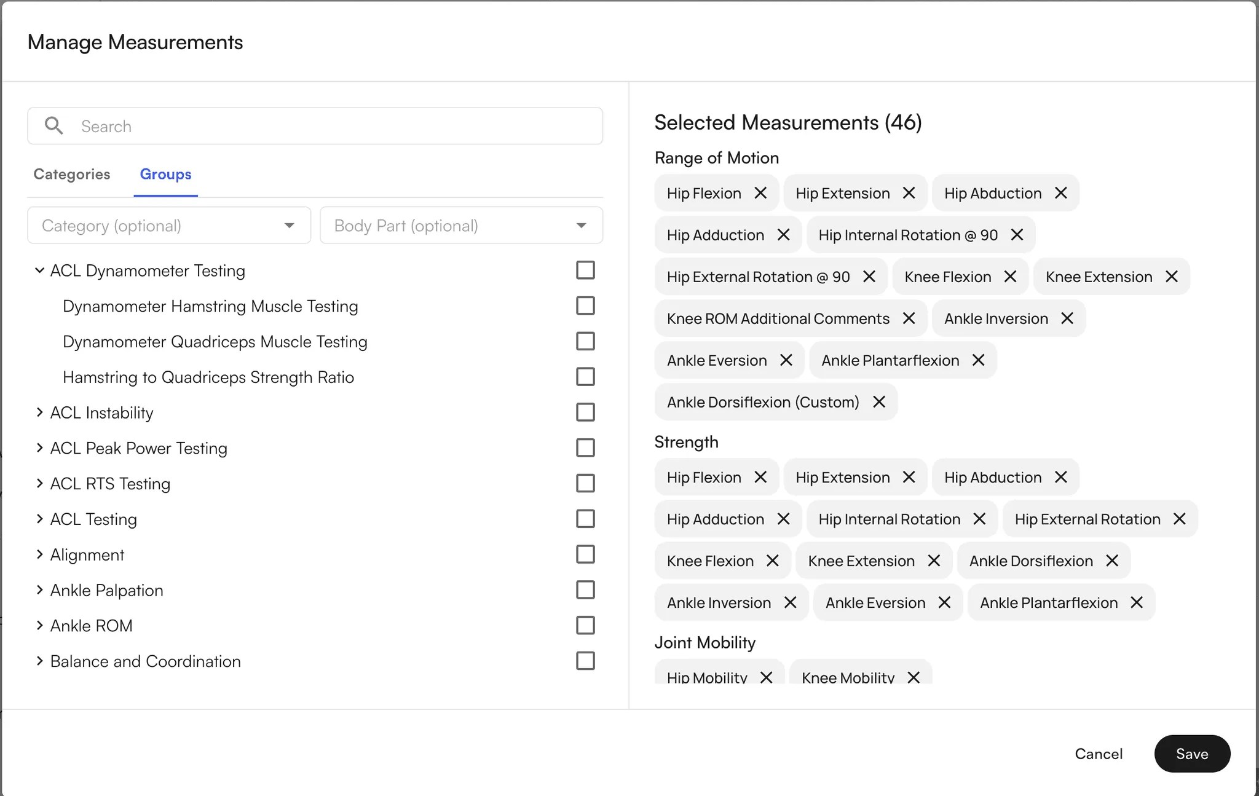1259x796 pixels.
Task: Select the Groups tab
Action: coord(165,175)
